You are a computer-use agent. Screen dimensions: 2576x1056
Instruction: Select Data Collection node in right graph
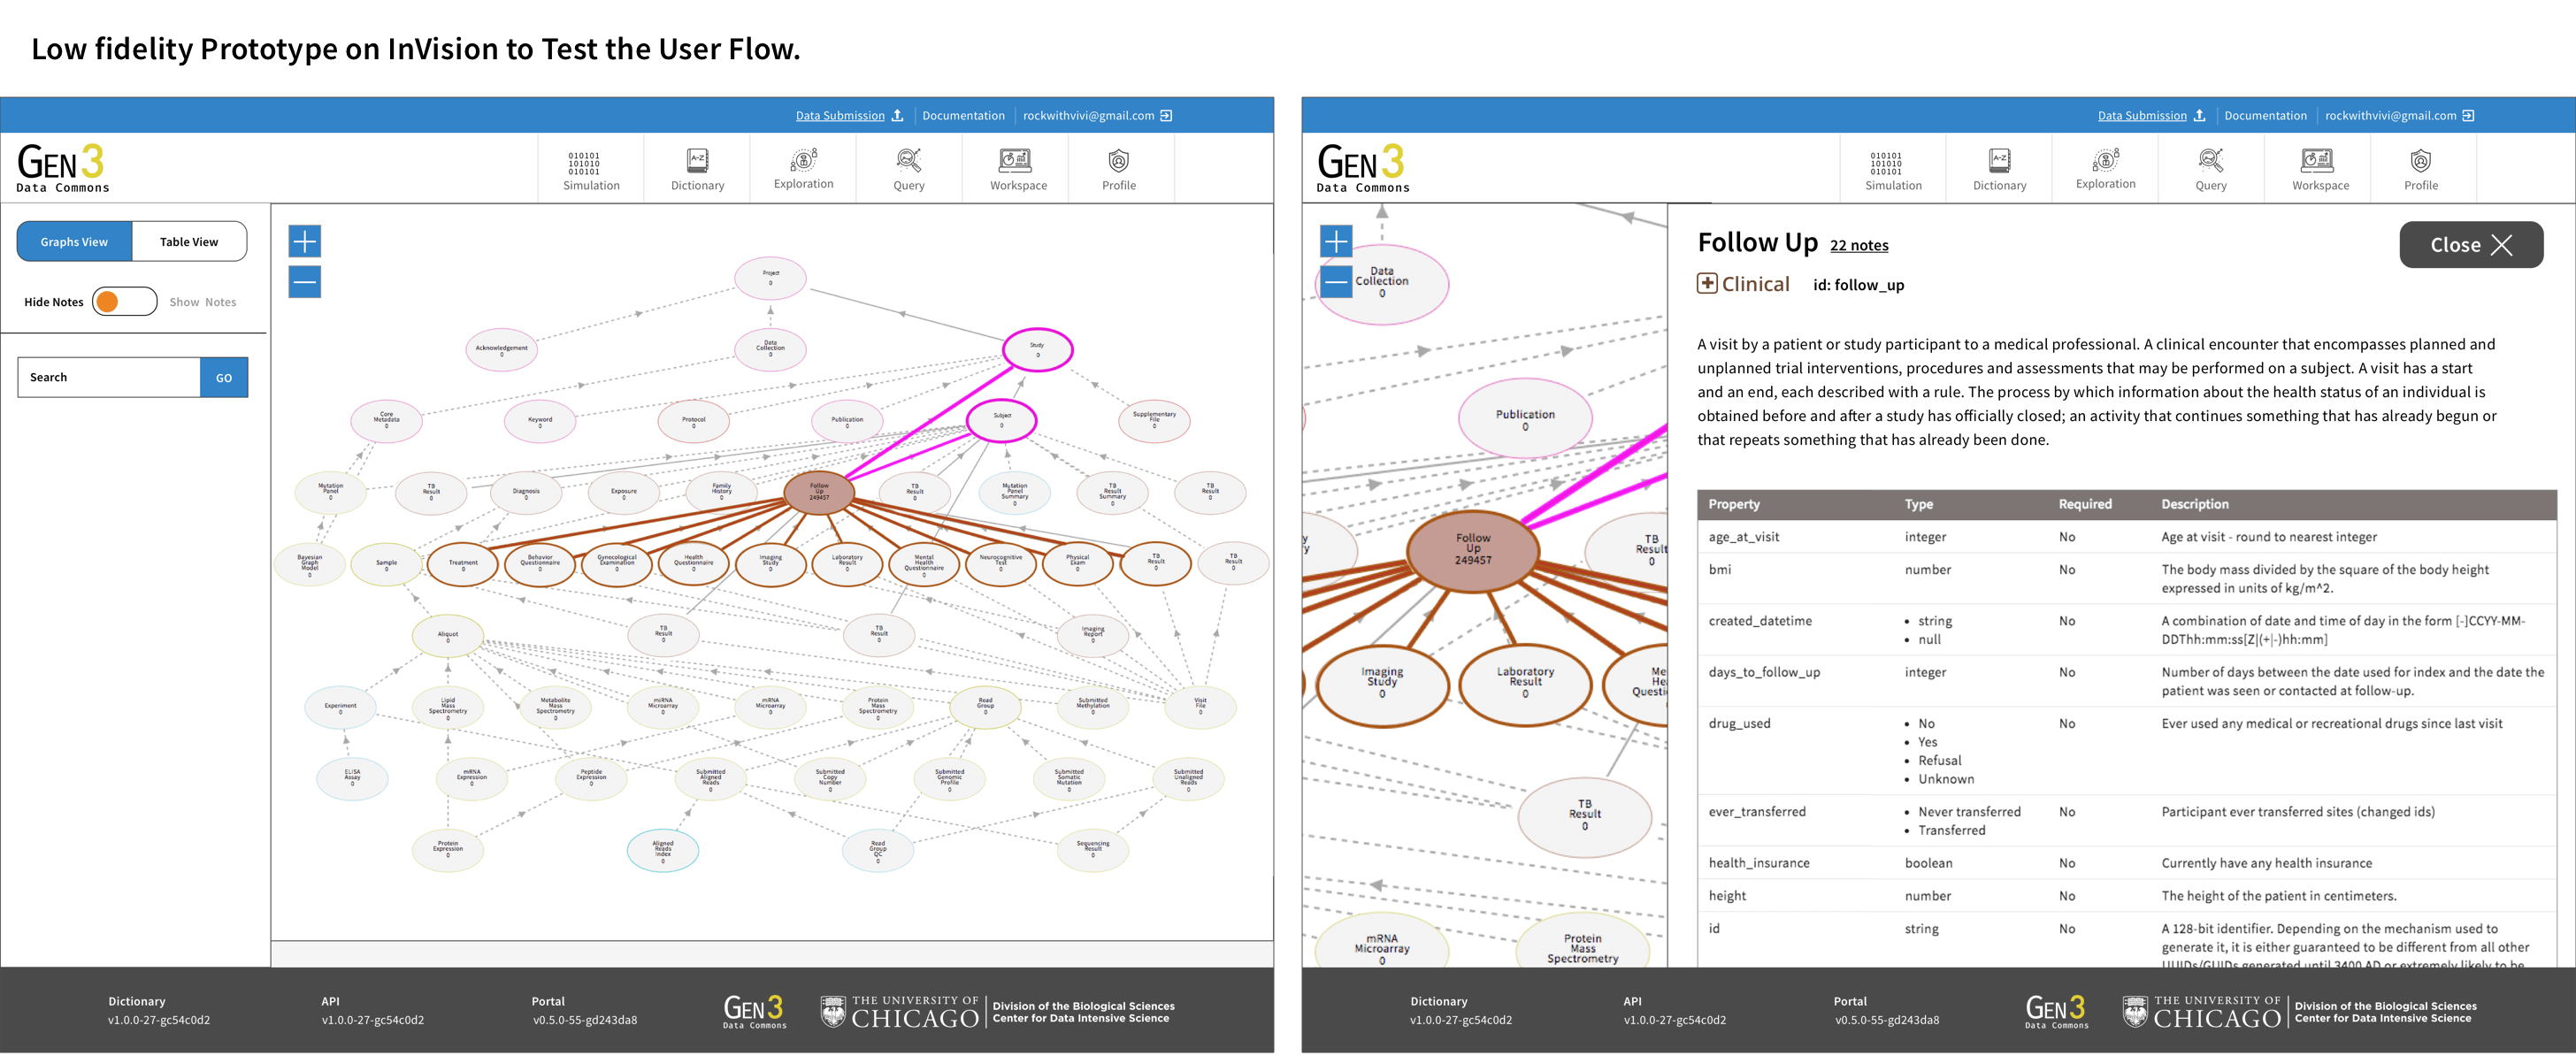[x=1382, y=284]
